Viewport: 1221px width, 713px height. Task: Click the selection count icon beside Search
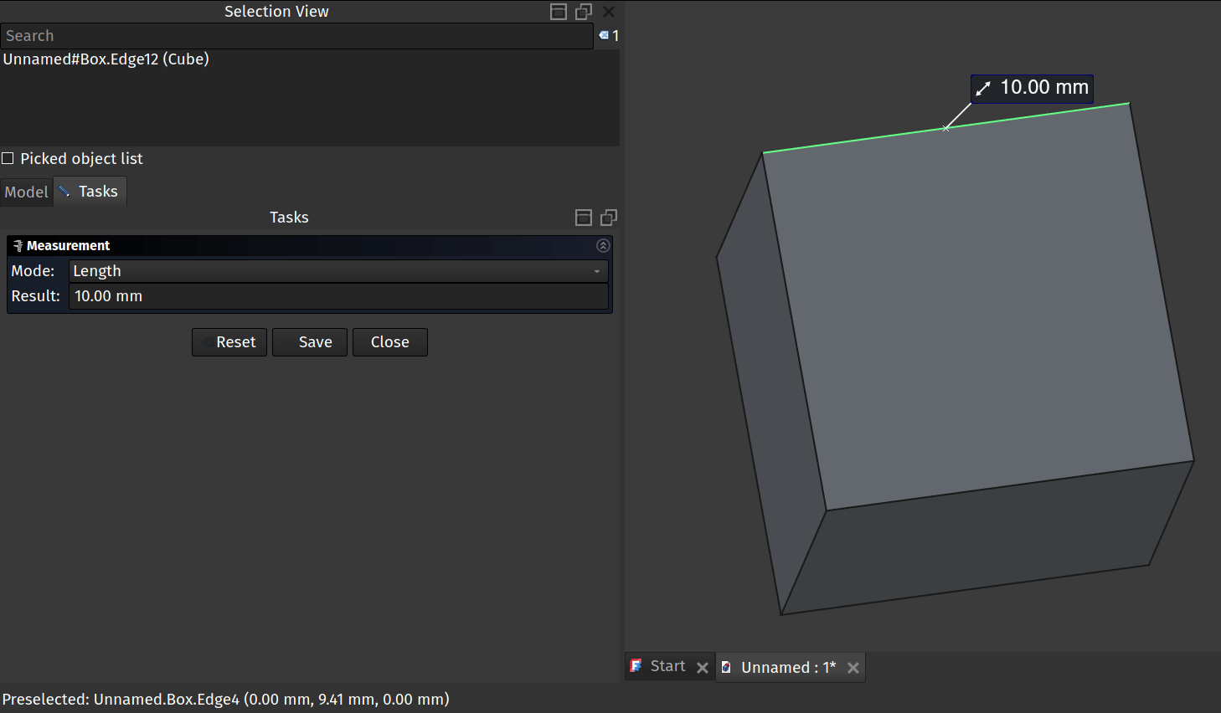click(x=605, y=36)
